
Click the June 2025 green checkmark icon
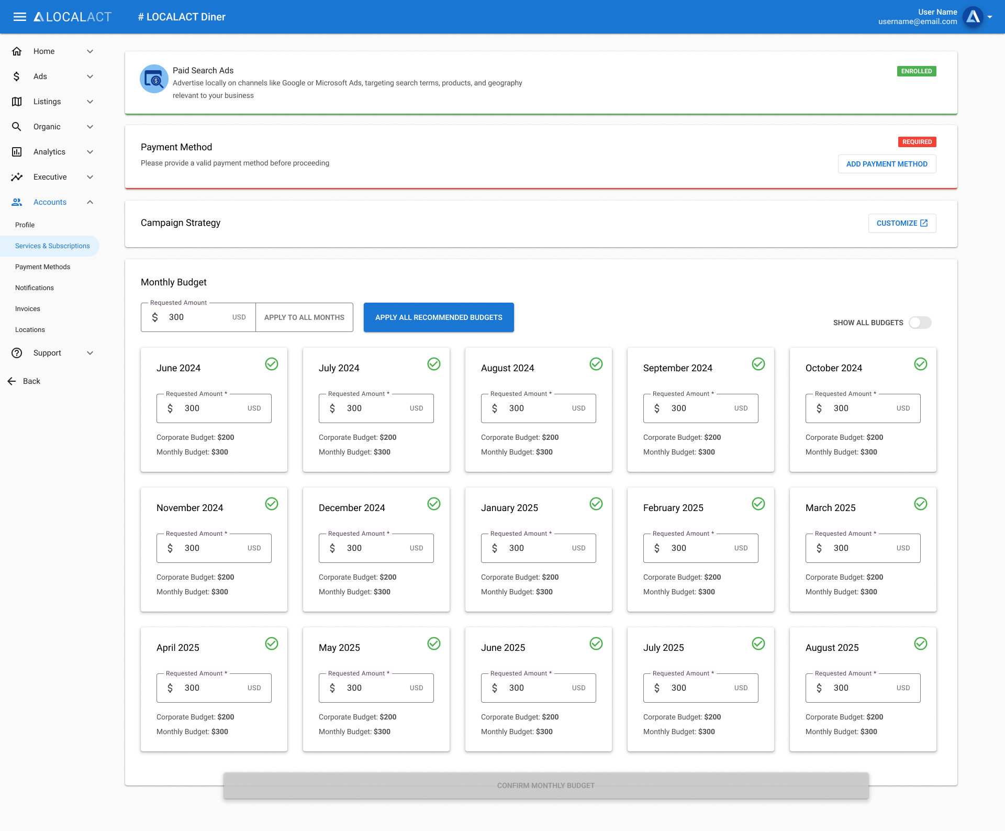596,644
